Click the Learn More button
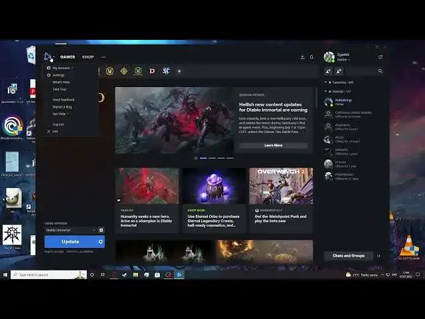 coord(273,146)
